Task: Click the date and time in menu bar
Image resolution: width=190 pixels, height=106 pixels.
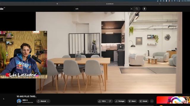Action: (186, 1)
